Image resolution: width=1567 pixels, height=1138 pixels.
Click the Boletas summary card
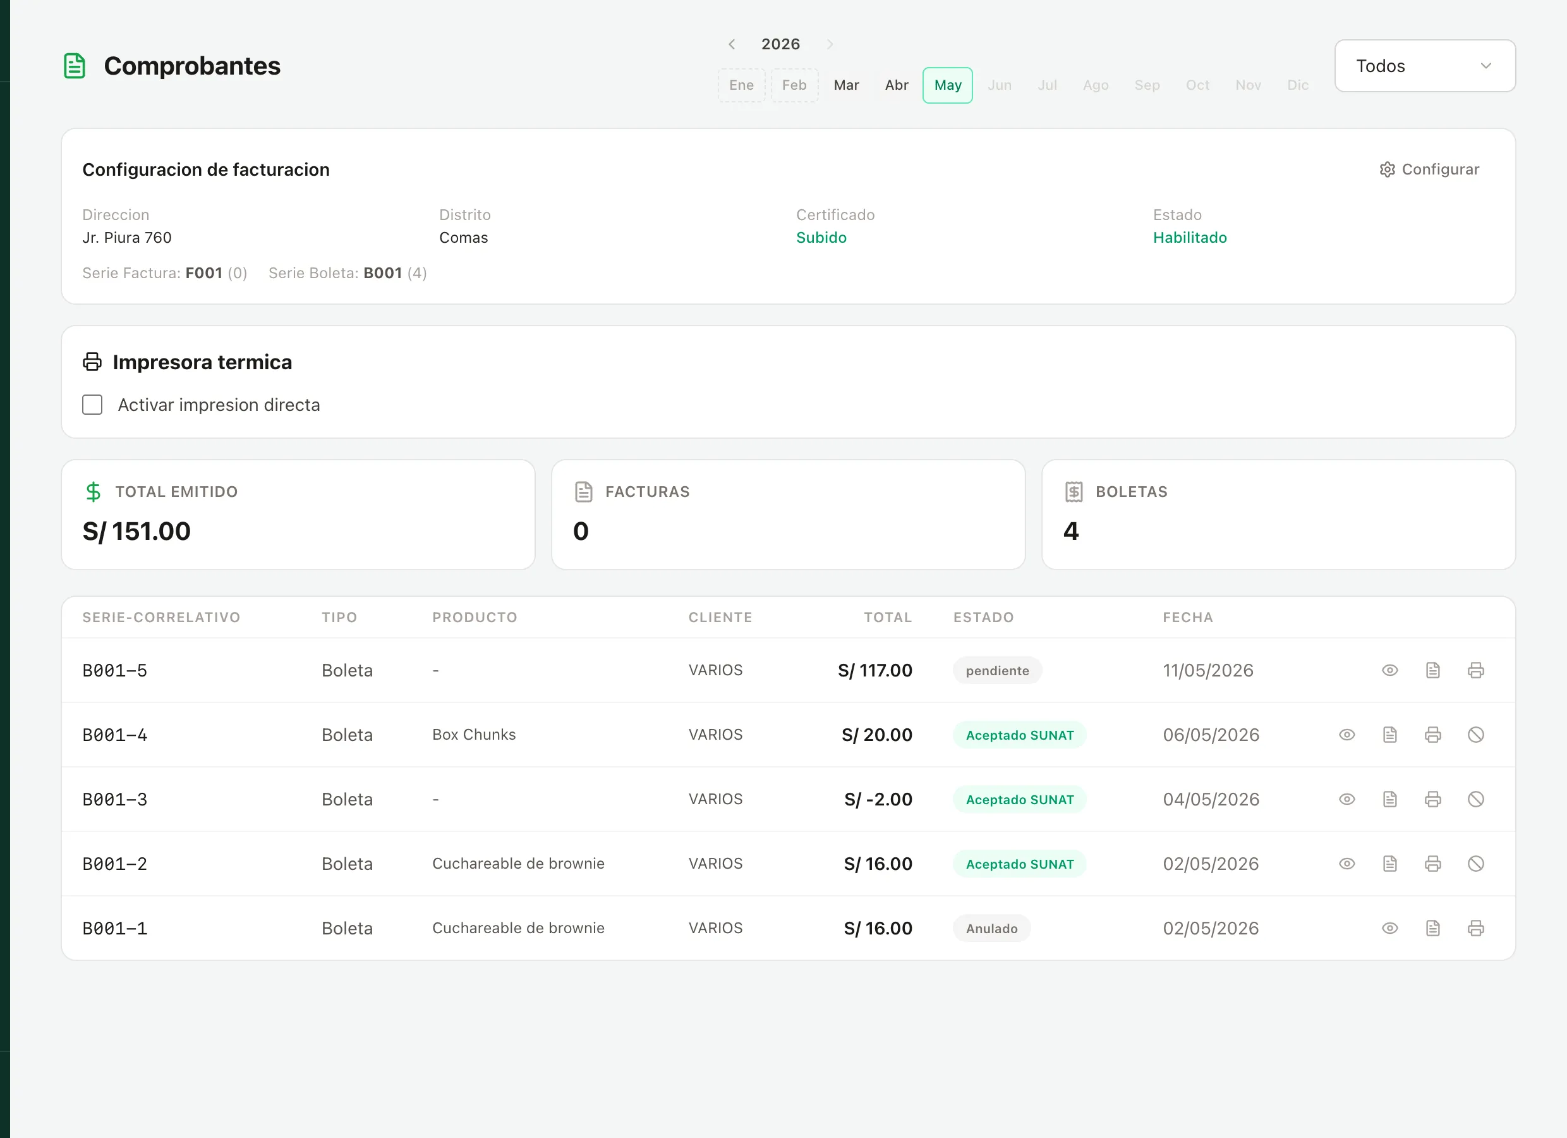[x=1278, y=515]
